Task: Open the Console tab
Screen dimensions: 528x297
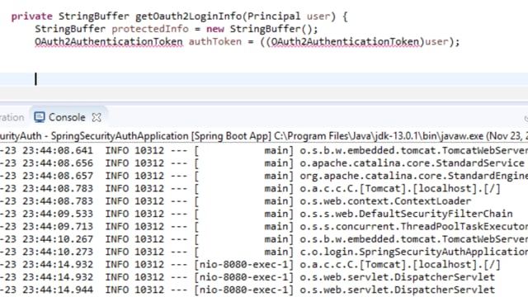Action: [x=67, y=117]
